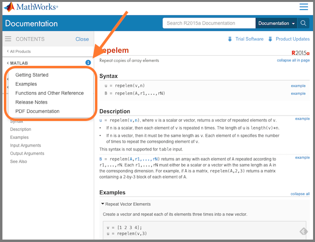
Task: Click the Product Updates download icon
Action: coord(271,39)
